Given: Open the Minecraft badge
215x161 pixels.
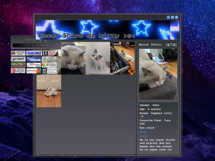Looking at the screenshot, I should 18,65.
